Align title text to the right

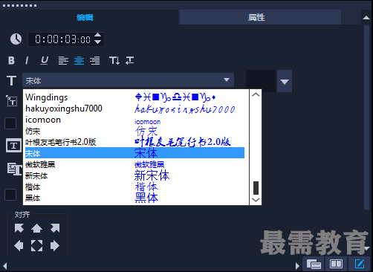click(x=95, y=60)
